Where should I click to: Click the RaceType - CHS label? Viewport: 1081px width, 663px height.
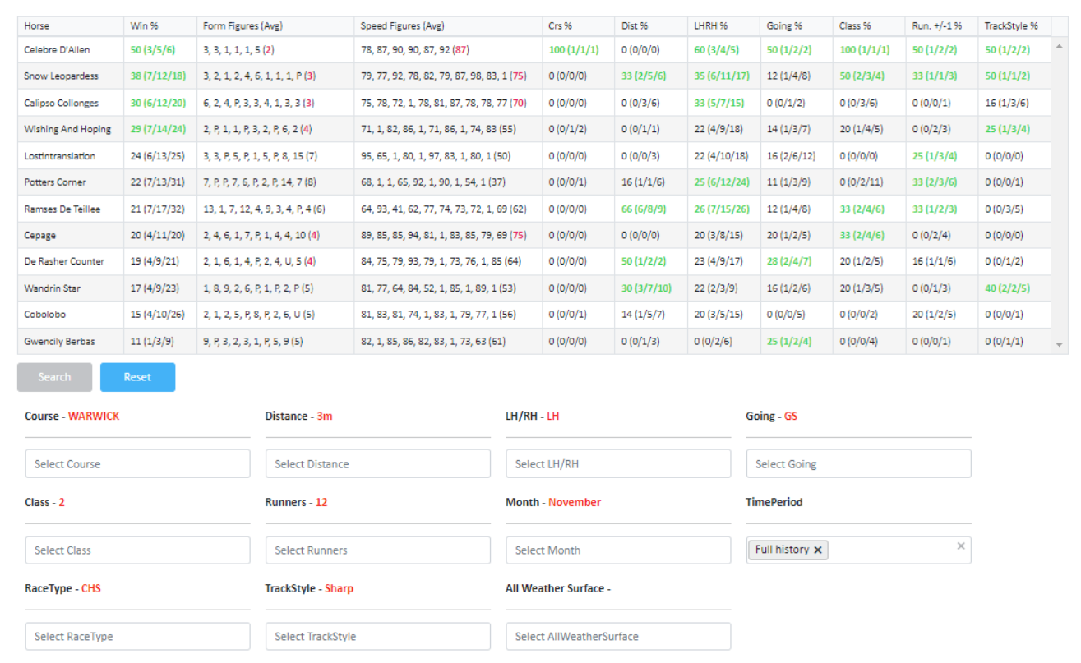[62, 589]
